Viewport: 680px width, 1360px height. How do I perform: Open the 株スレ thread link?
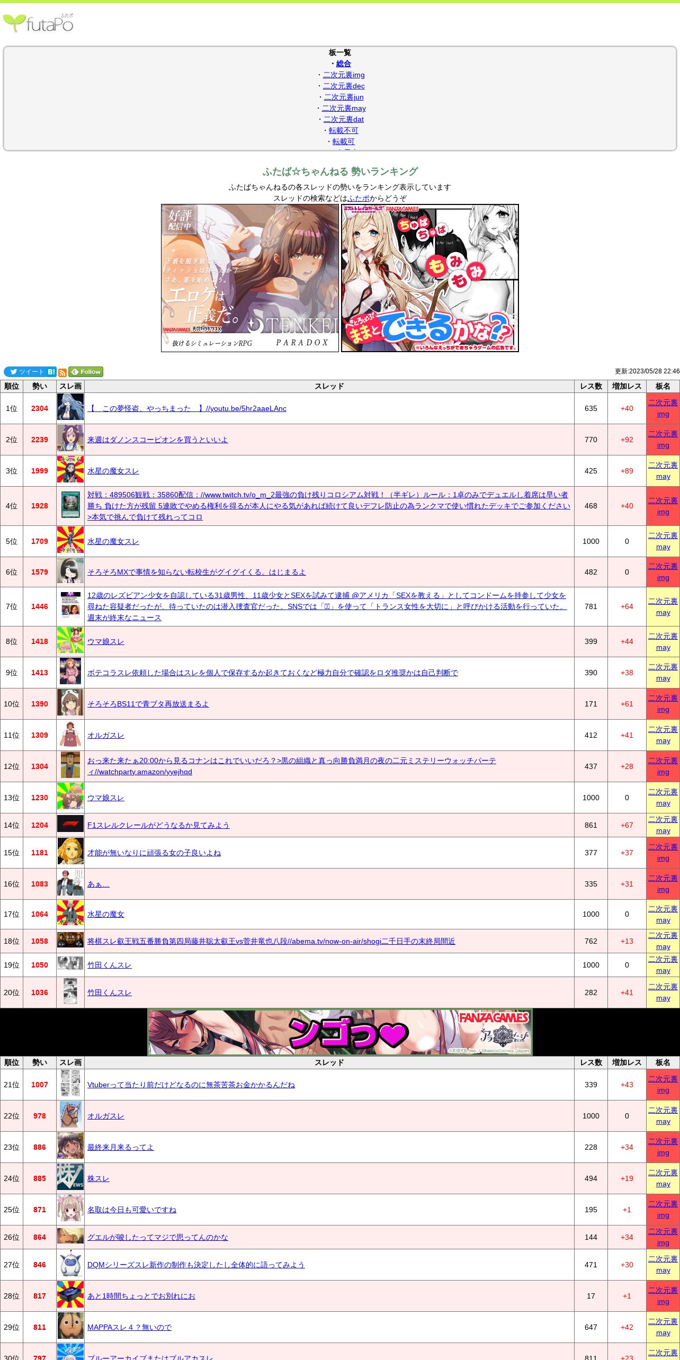pos(99,1178)
